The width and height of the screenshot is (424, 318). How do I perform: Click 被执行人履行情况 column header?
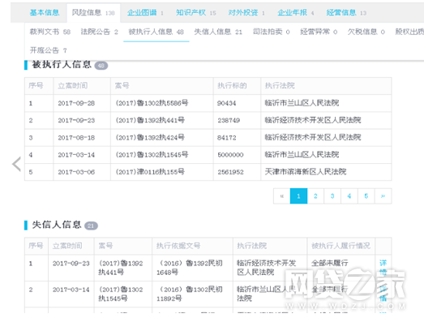click(x=340, y=246)
